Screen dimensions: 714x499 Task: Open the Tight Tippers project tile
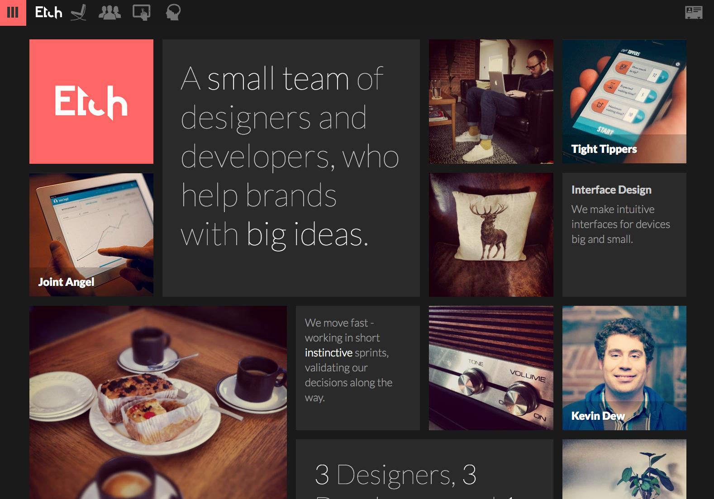(624, 101)
